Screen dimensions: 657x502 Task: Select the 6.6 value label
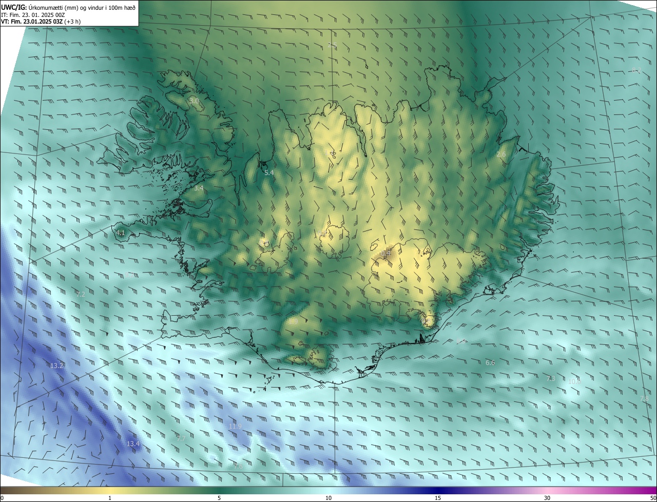(x=490, y=363)
